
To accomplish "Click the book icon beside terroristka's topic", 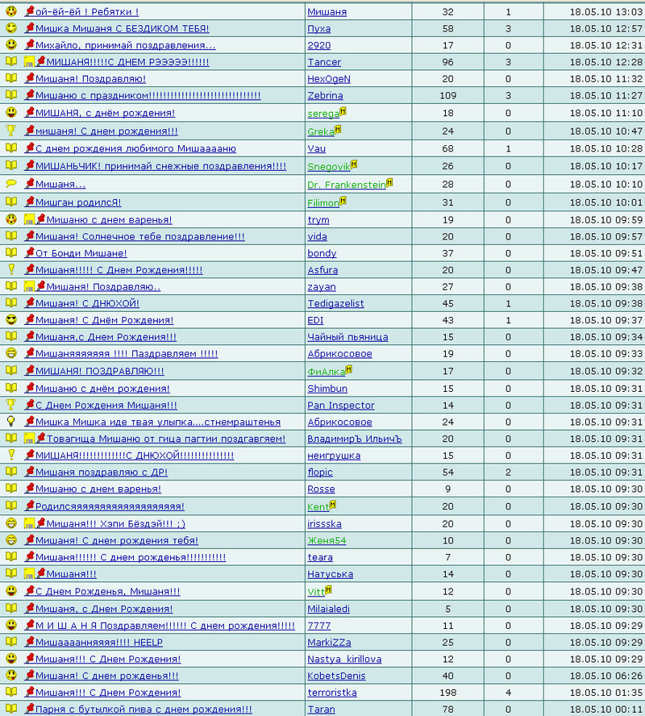I will tap(11, 692).
